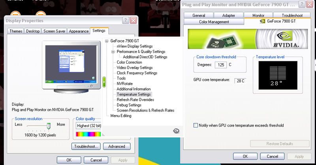
Task: Close the Plug and Play Monitor window
Action: point(310,4)
